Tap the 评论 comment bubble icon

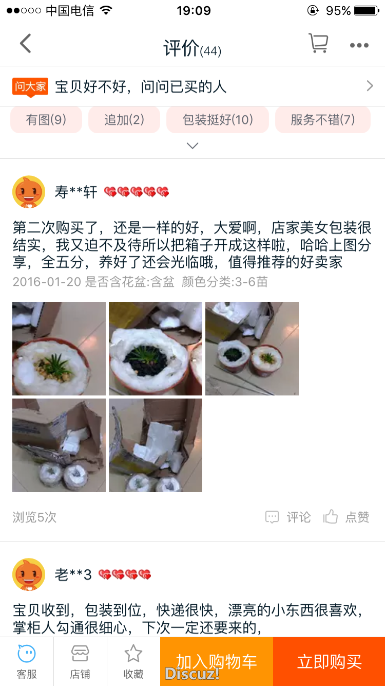click(x=272, y=517)
